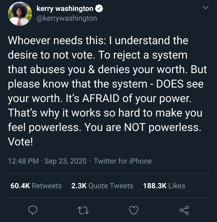Screen dimensions: 217x222
Task: View the 60.4K Retweets list
Action: click(36, 186)
